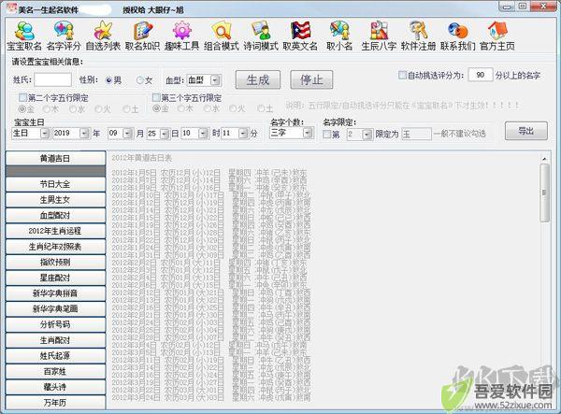This screenshot has height=414, width=561.
Task: Select the 男 gender radio button
Action: (x=109, y=80)
